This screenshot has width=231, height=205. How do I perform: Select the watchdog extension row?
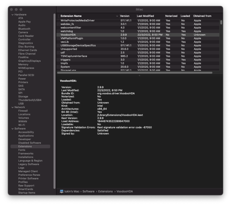pos(138,31)
